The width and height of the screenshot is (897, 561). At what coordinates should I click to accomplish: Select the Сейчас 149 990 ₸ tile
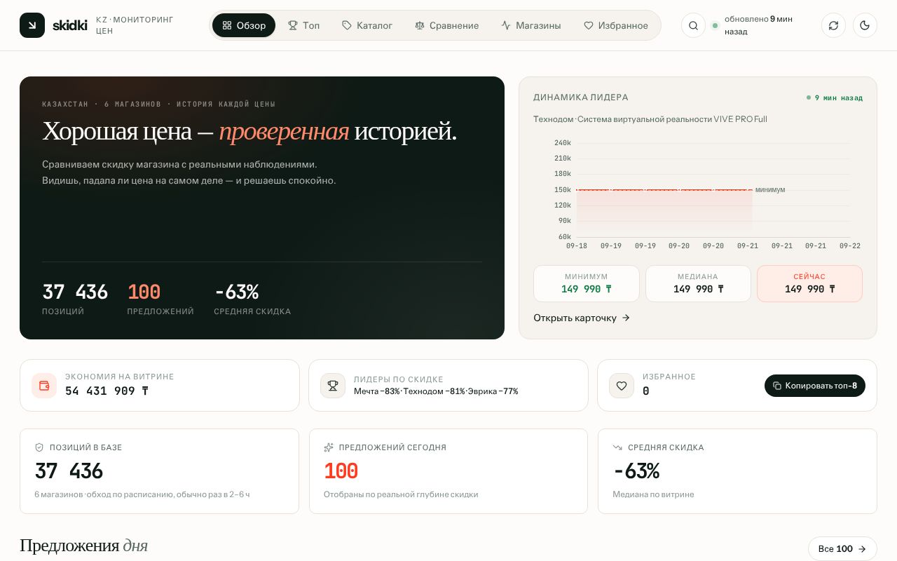click(x=809, y=283)
